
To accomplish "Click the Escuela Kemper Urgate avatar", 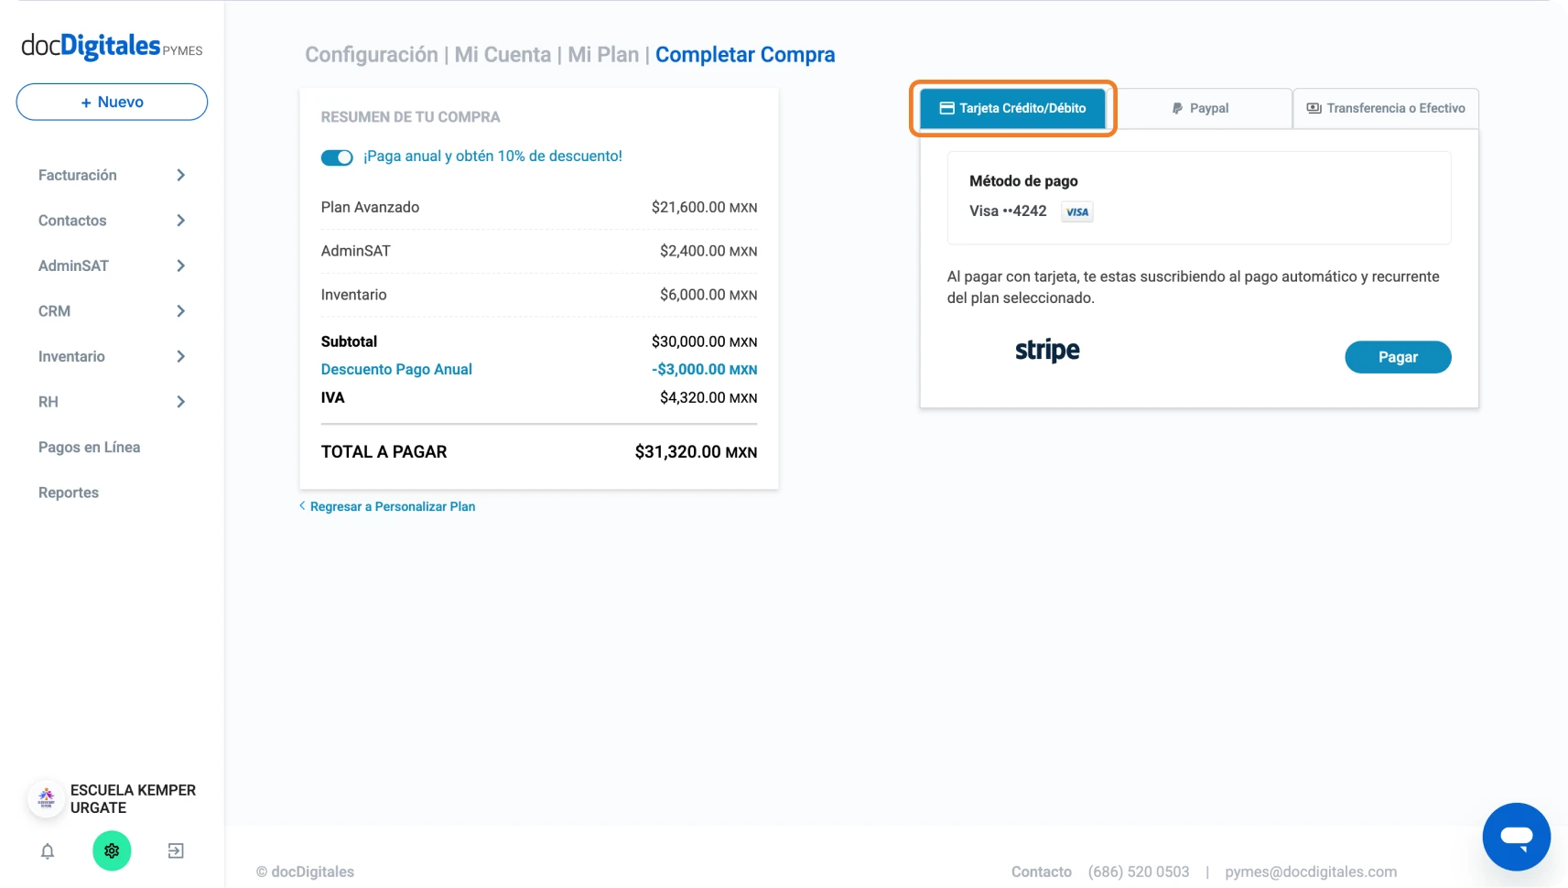I will (46, 798).
